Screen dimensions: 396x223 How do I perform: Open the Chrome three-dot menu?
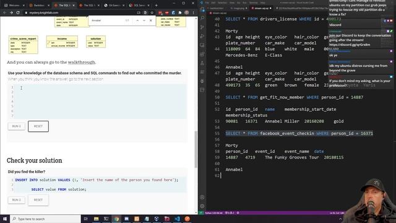(193, 12)
